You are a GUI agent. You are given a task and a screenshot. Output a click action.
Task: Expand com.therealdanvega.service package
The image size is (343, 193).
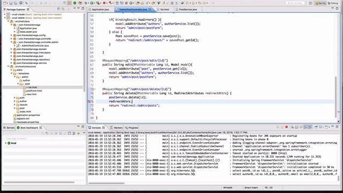coord(11,63)
